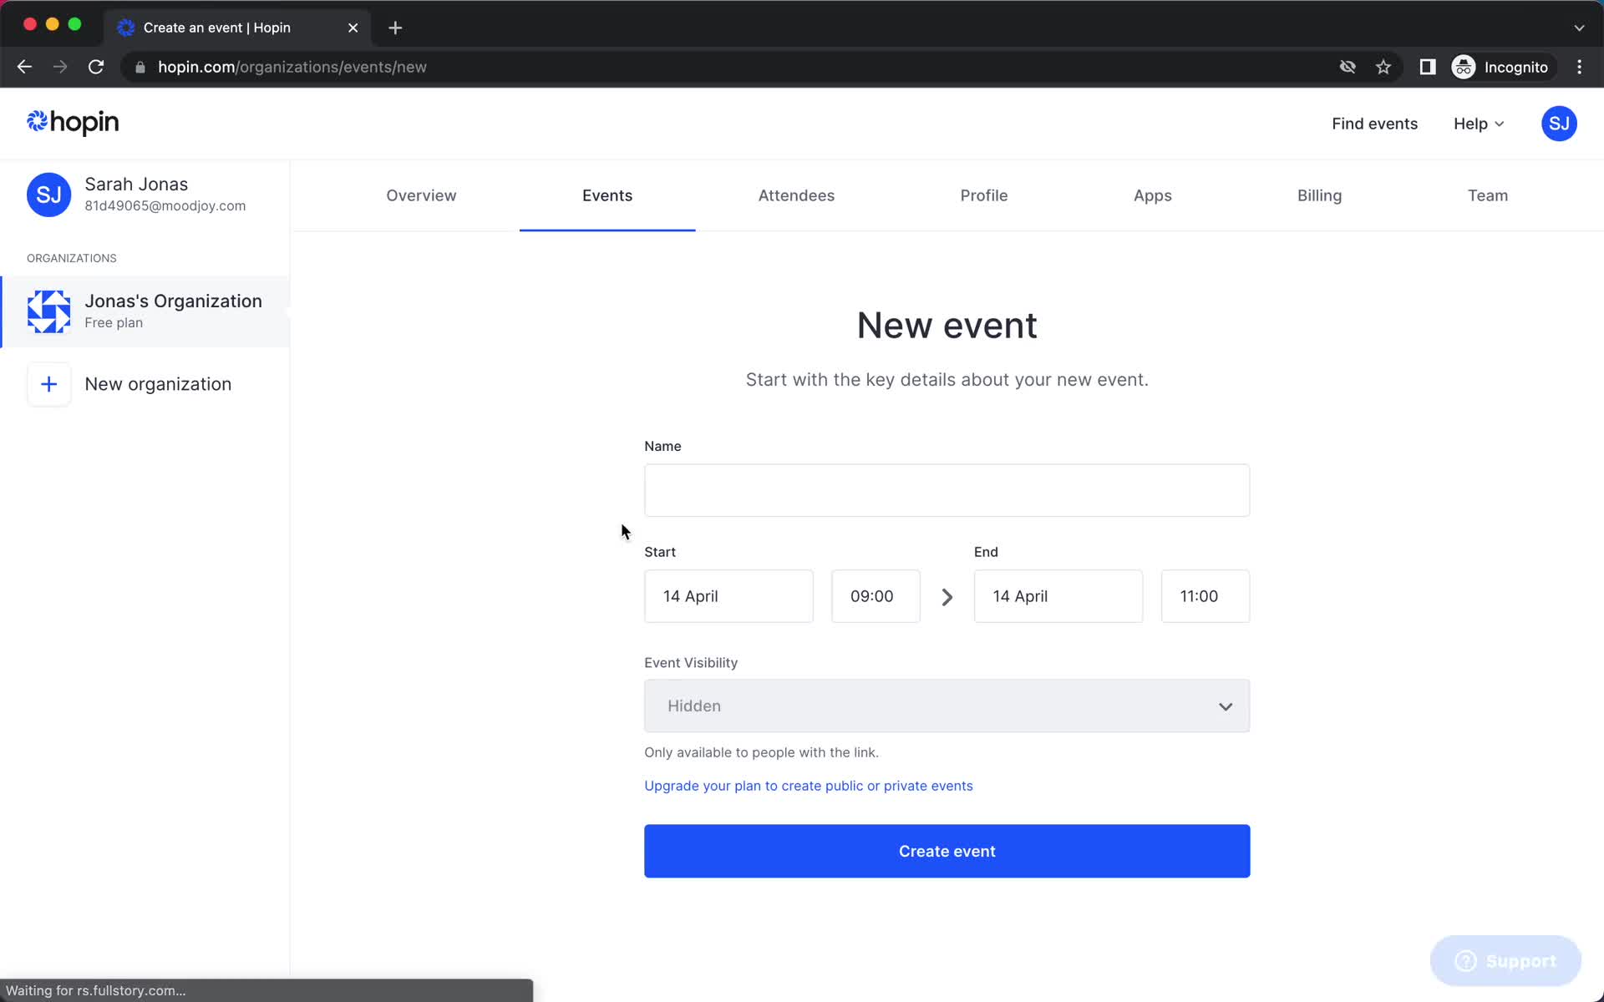Click the browser address bar URL

(292, 67)
